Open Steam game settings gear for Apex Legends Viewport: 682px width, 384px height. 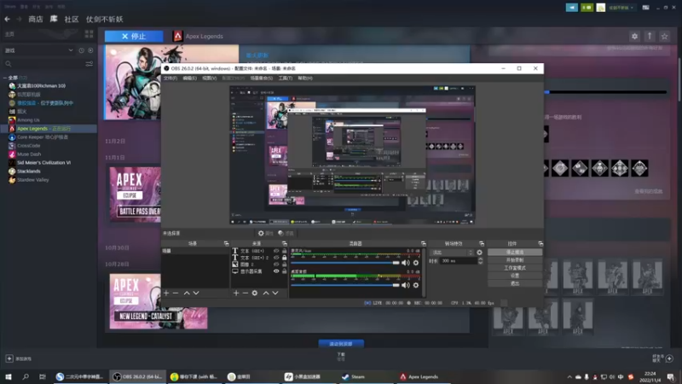(x=634, y=37)
